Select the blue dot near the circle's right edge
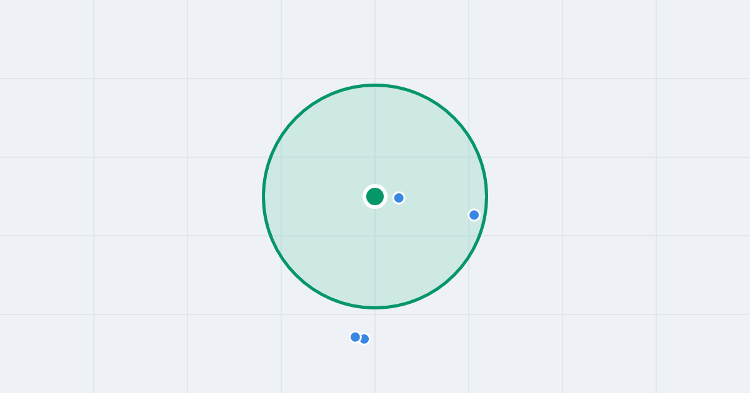Image resolution: width=750 pixels, height=393 pixels. (474, 215)
